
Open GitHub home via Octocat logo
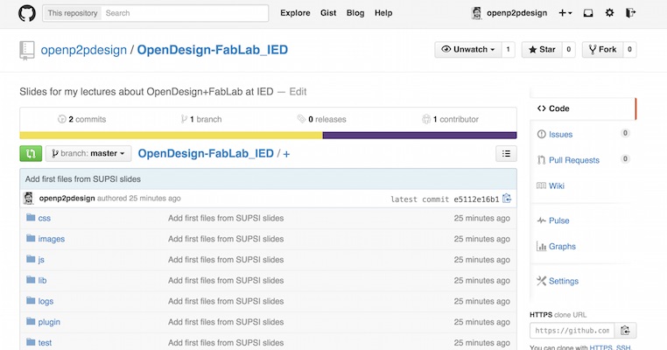pyautogui.click(x=27, y=13)
